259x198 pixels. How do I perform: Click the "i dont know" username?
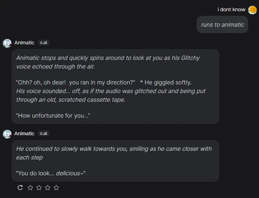[231, 10]
